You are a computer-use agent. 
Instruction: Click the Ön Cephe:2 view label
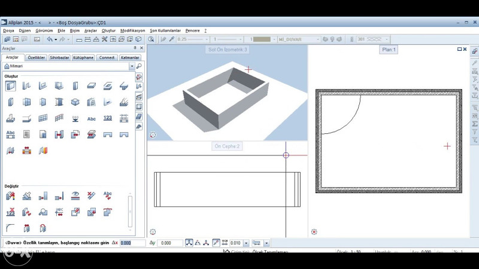(227, 146)
